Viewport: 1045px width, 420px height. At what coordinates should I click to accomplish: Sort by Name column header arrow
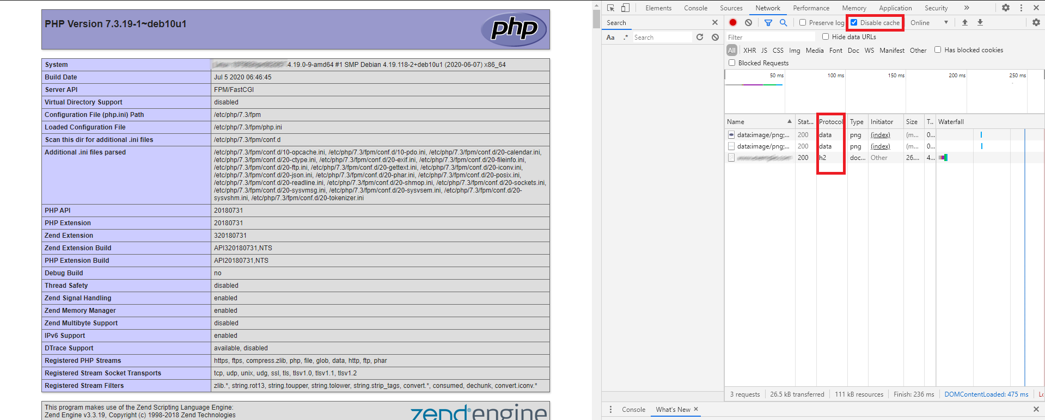(x=789, y=121)
